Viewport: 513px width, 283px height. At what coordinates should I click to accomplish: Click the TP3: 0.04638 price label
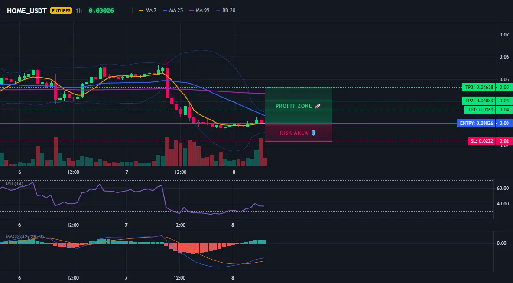click(478, 88)
